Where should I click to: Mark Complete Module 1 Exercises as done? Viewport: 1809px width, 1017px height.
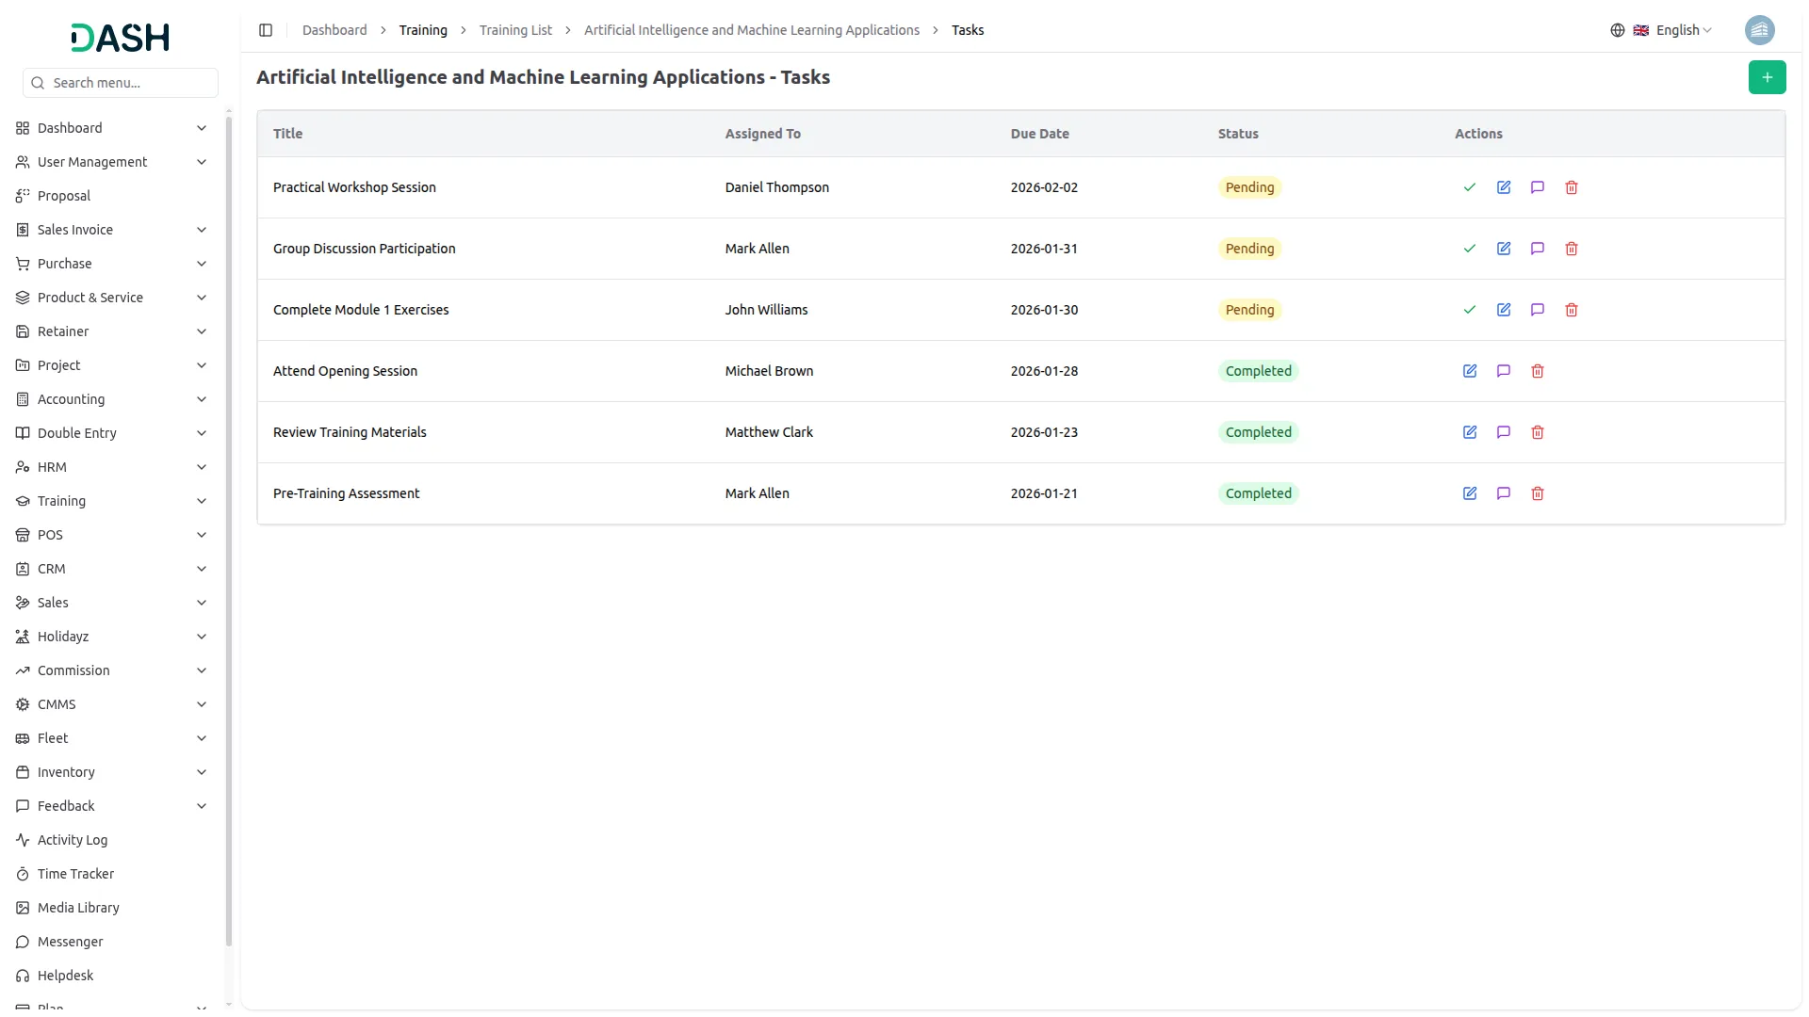pos(1470,310)
